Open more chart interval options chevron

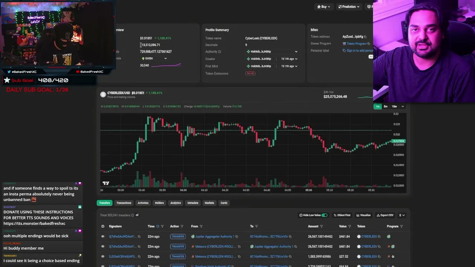pos(403,107)
